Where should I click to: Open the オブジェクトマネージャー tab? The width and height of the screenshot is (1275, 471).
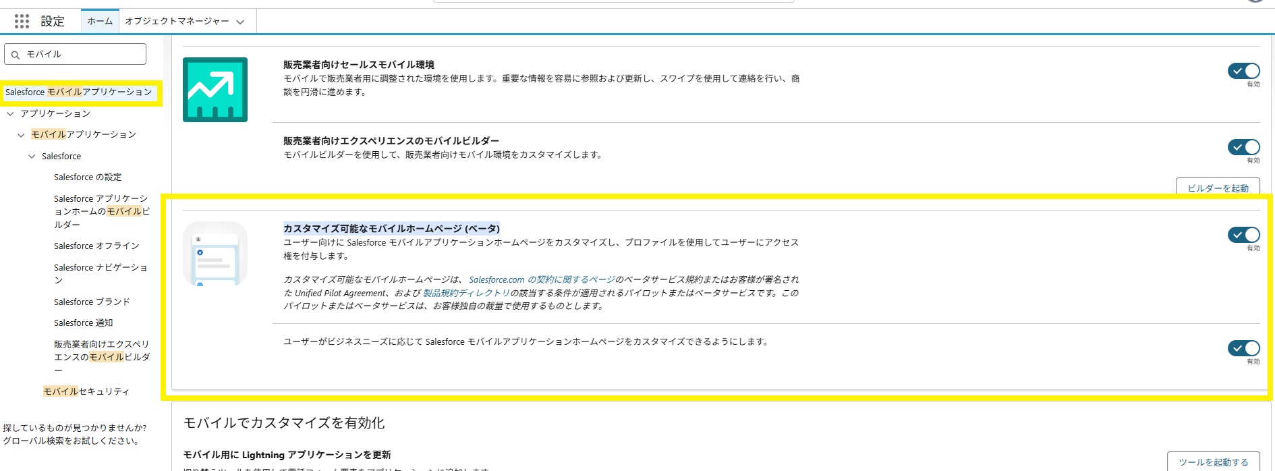coord(177,22)
